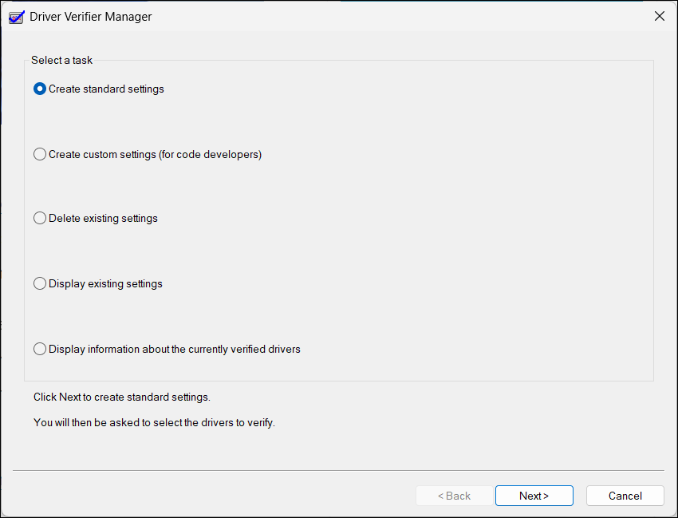Click the currently verified drivers text label
This screenshot has width=678, height=518.
click(173, 349)
